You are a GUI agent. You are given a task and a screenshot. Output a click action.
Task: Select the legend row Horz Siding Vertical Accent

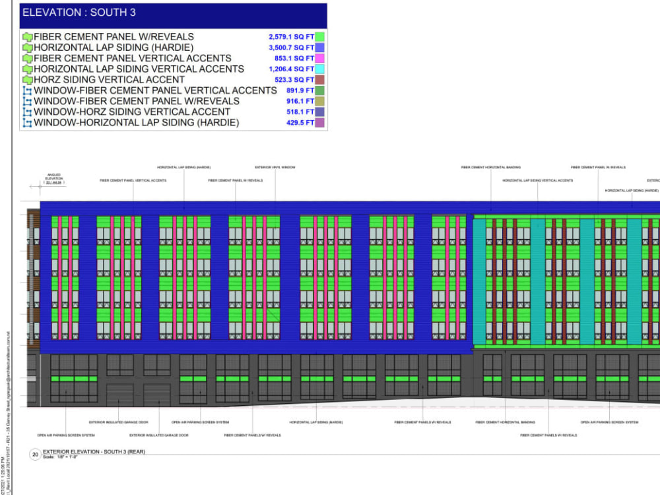point(174,80)
